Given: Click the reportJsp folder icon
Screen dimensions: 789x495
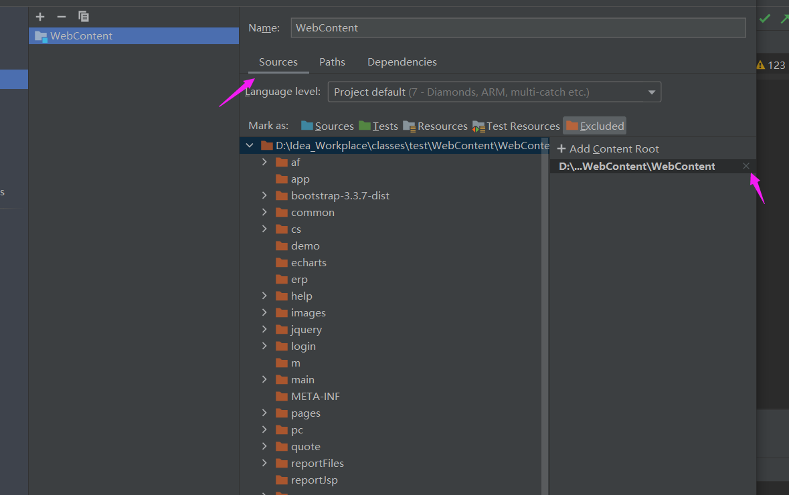Looking at the screenshot, I should (282, 480).
